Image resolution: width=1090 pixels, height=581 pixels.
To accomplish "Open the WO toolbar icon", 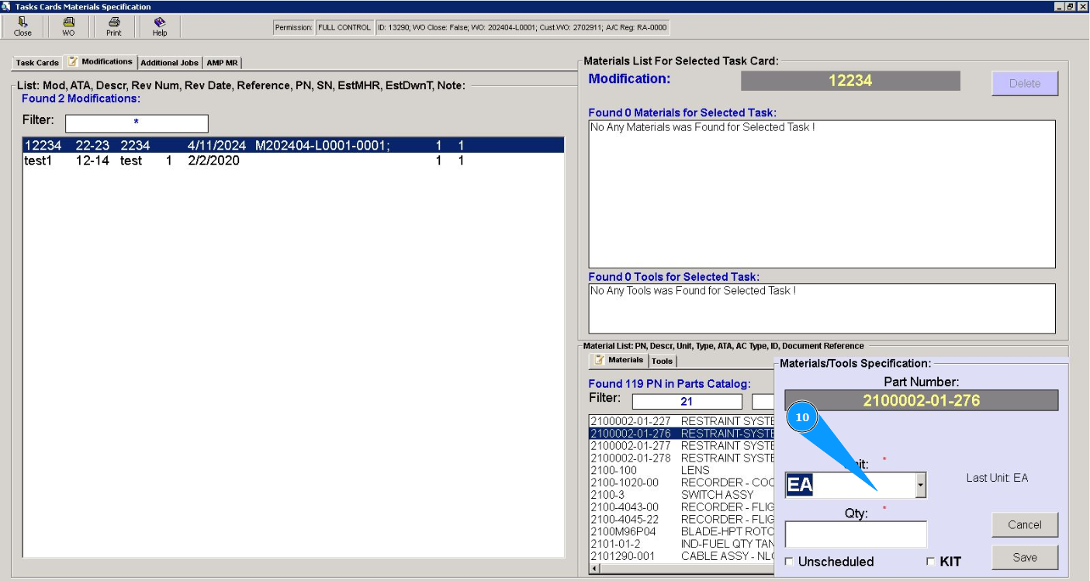I will (68, 26).
